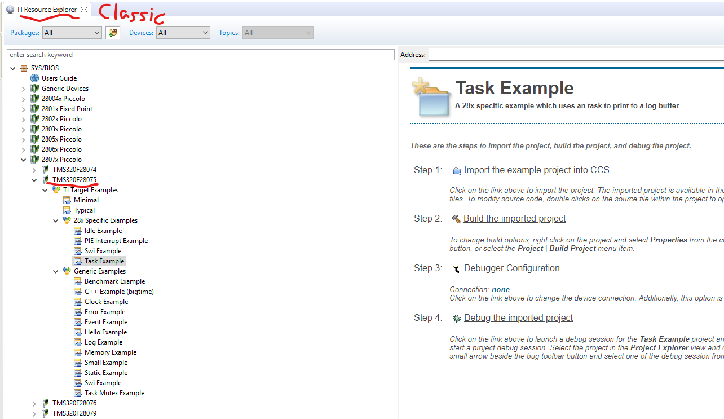Select the Swi Example under Generic Examples
The height and width of the screenshot is (419, 724).
coord(103,383)
